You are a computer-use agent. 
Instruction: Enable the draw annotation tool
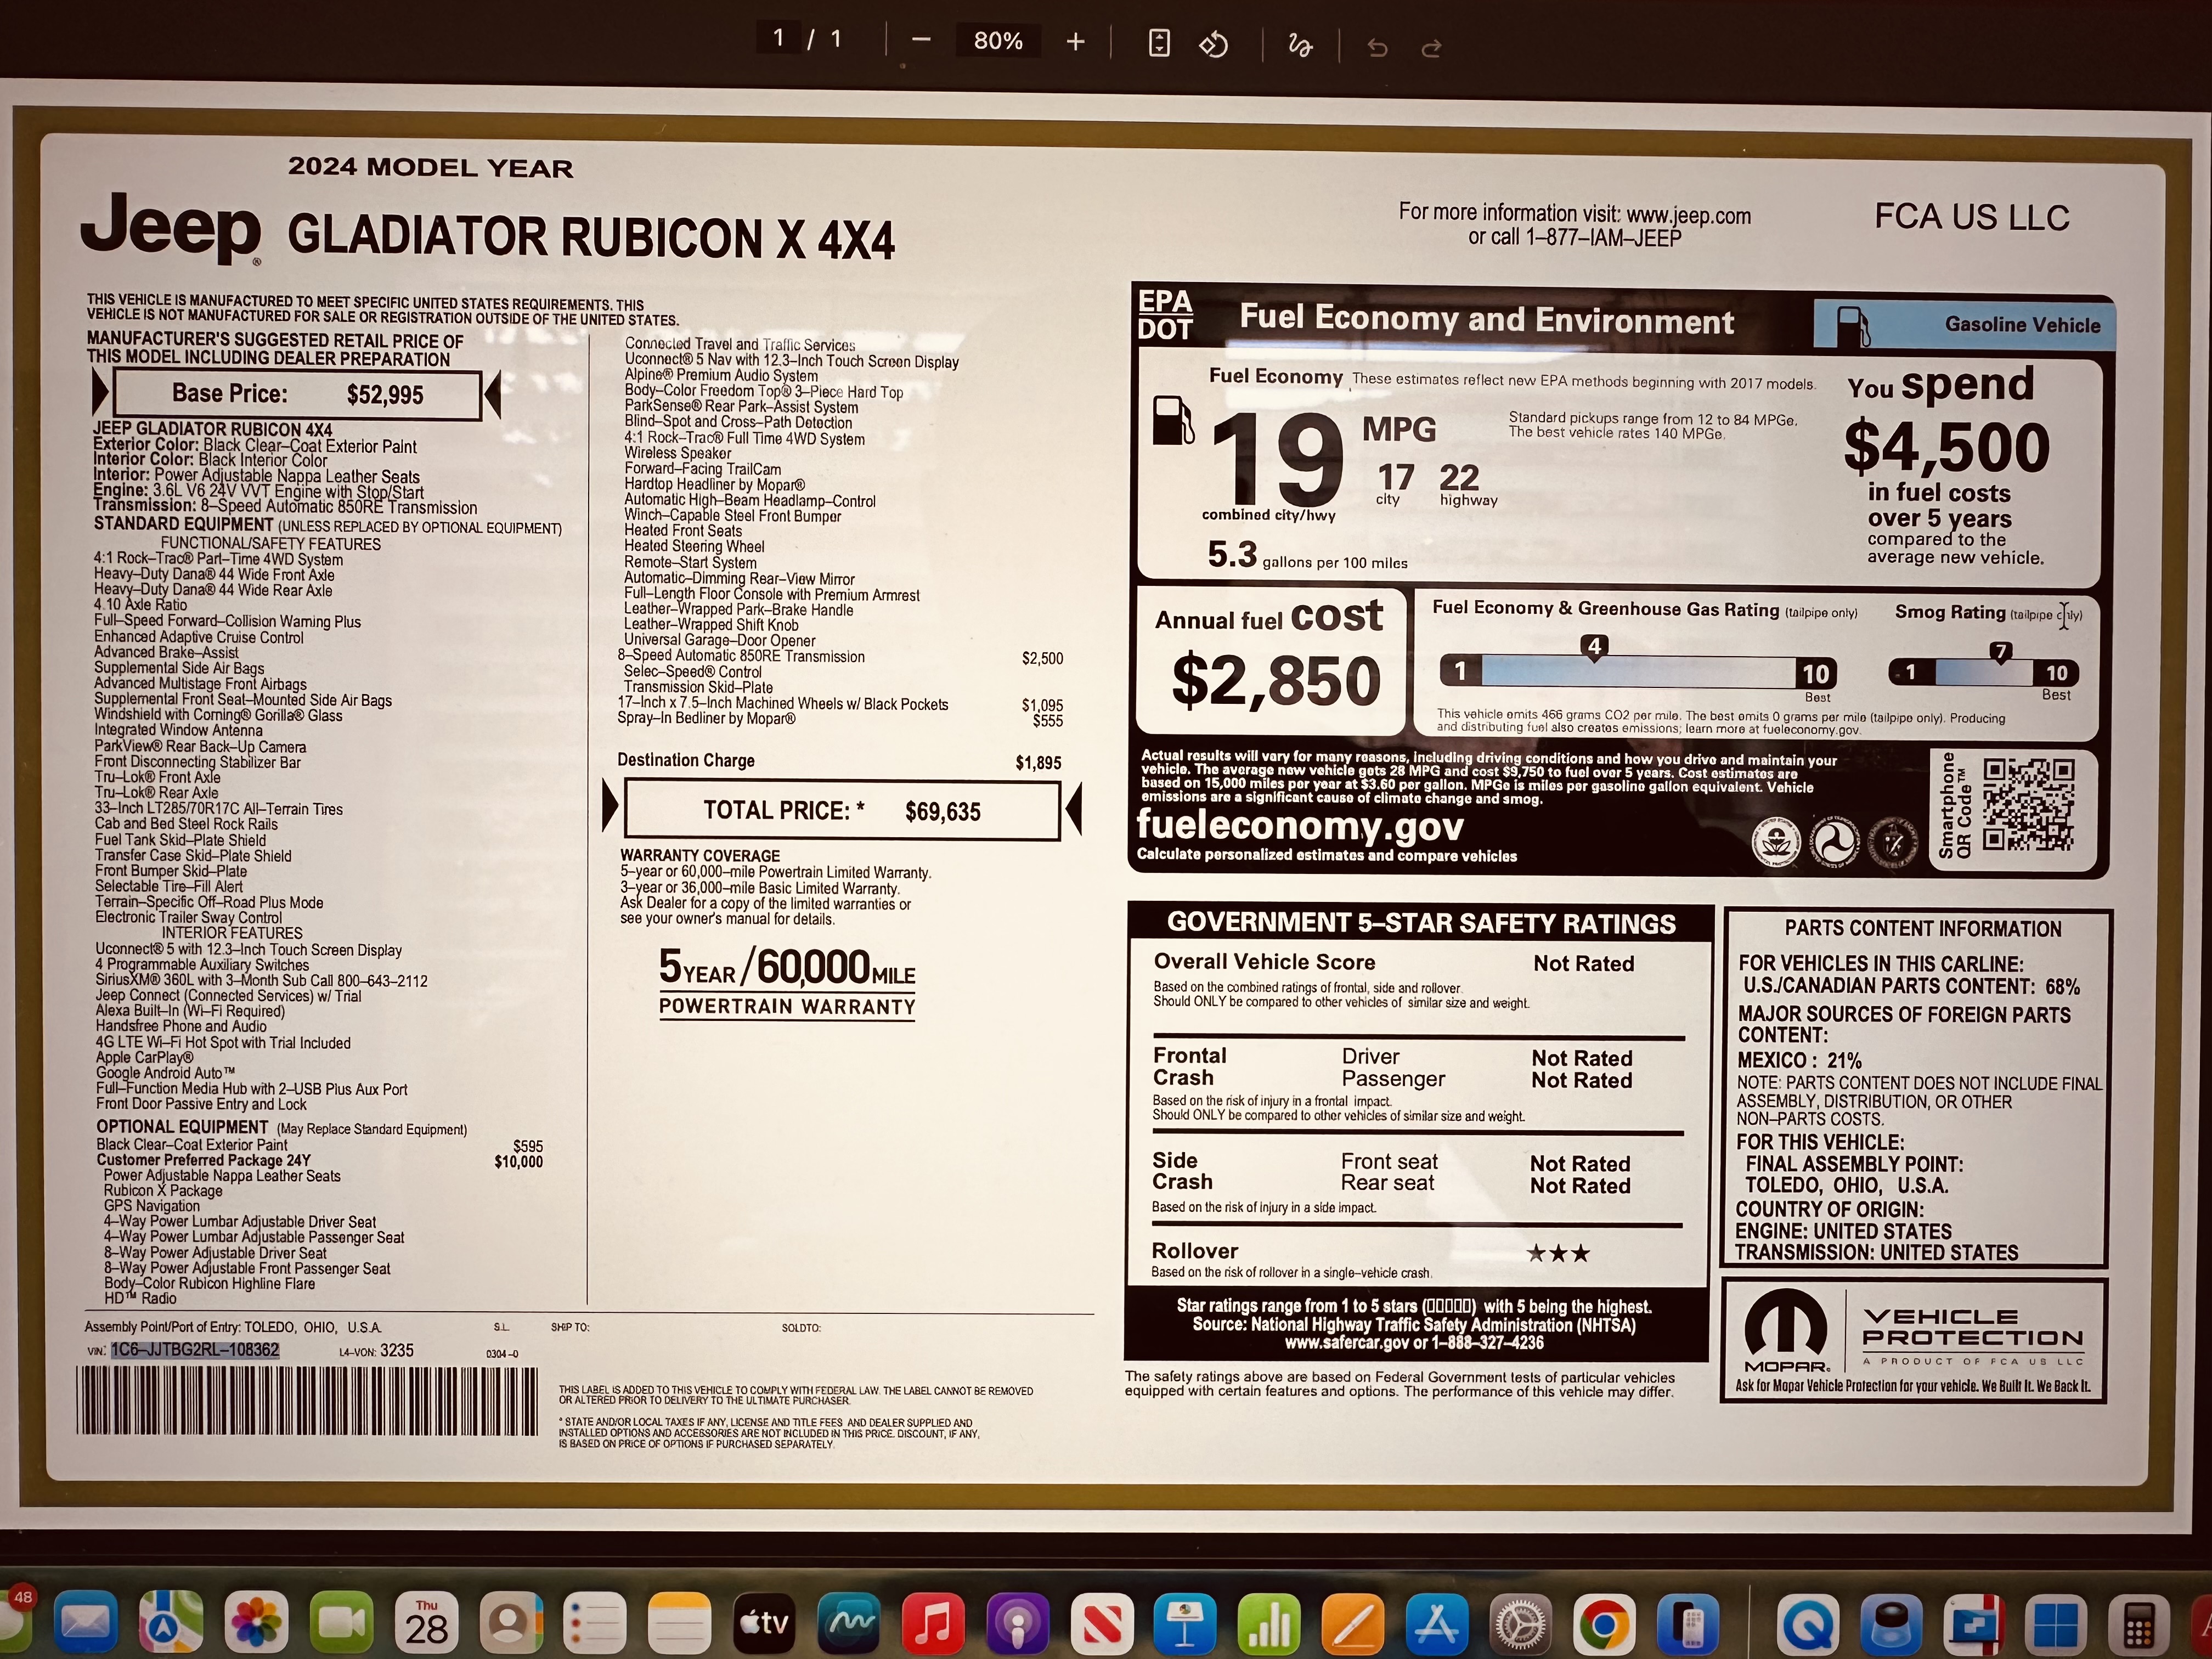1300,45
